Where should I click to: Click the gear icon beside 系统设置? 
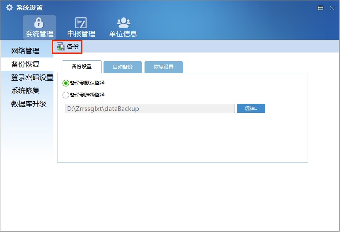[x=10, y=8]
